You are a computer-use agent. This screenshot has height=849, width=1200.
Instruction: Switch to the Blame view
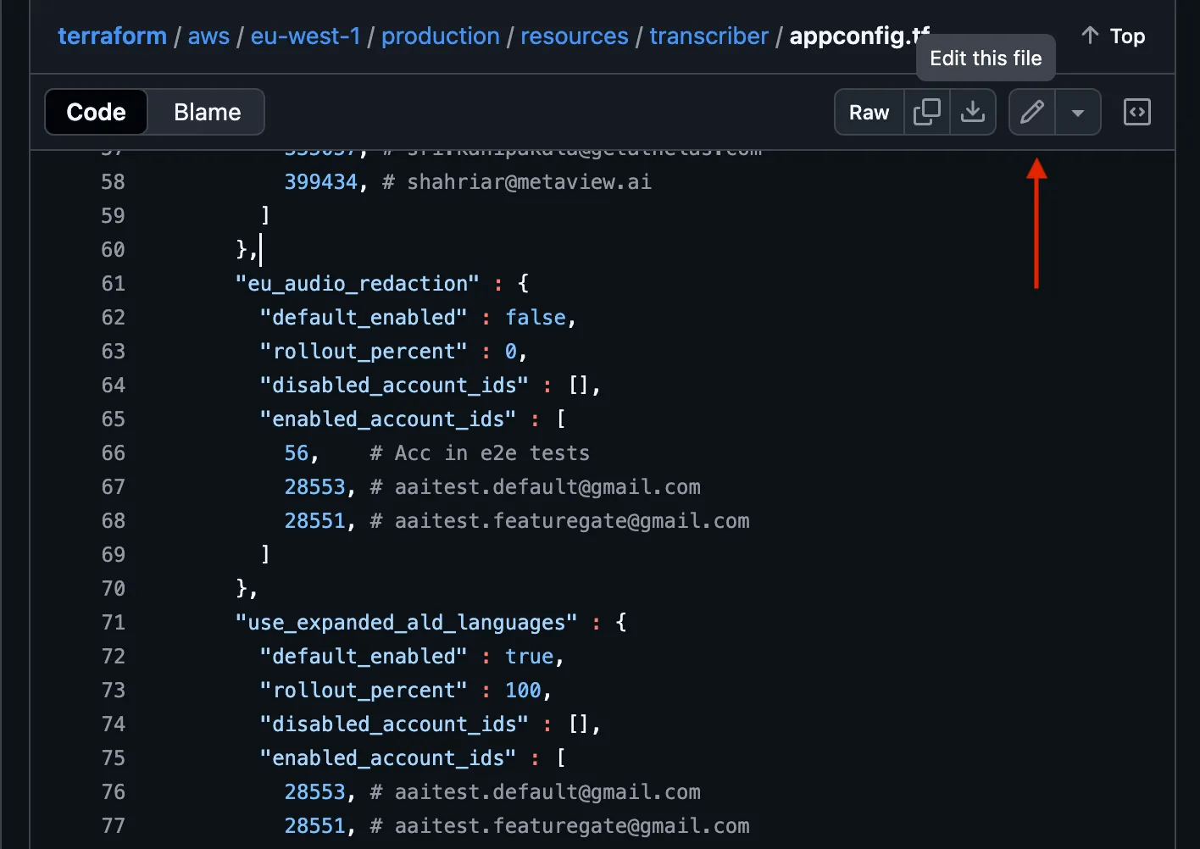207,112
